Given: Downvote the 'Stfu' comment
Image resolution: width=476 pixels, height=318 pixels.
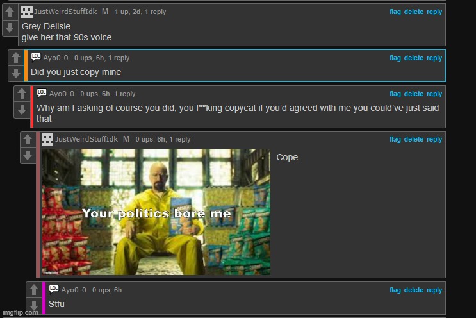Looking at the screenshot, I should click(34, 306).
